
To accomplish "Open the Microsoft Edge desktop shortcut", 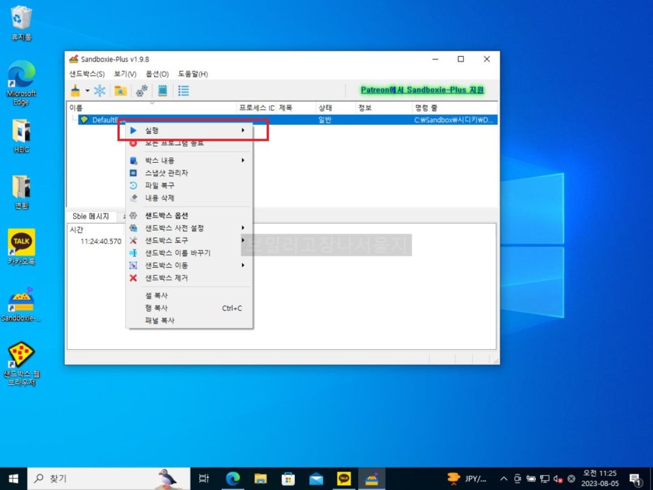I will (21, 82).
